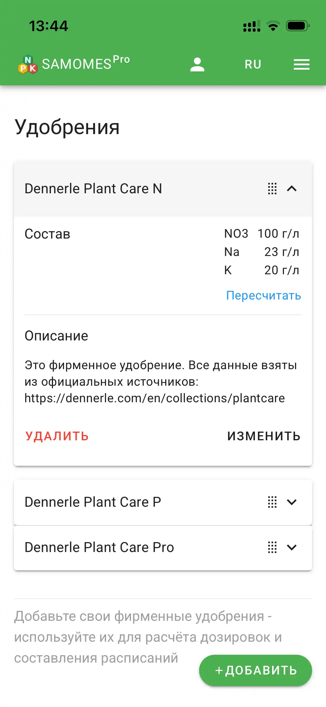Tap the battery status icon
This screenshot has width=326, height=707.
click(x=298, y=26)
